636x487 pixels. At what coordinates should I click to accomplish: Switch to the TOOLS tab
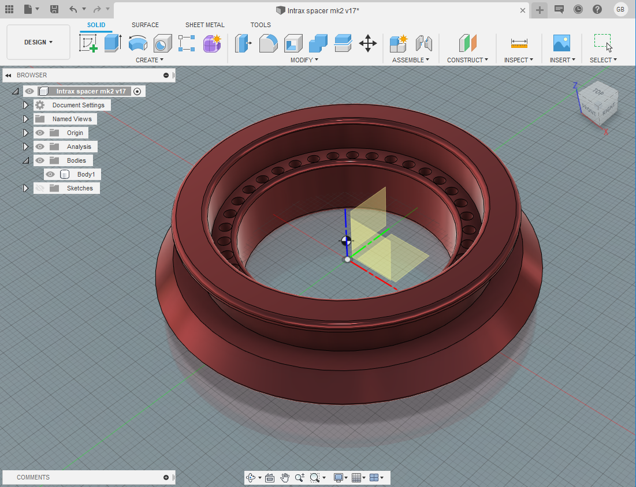[261, 25]
